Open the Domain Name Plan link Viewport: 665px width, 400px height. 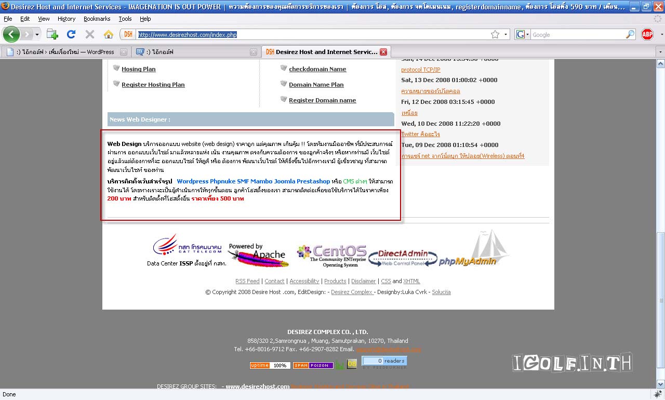pyautogui.click(x=316, y=85)
